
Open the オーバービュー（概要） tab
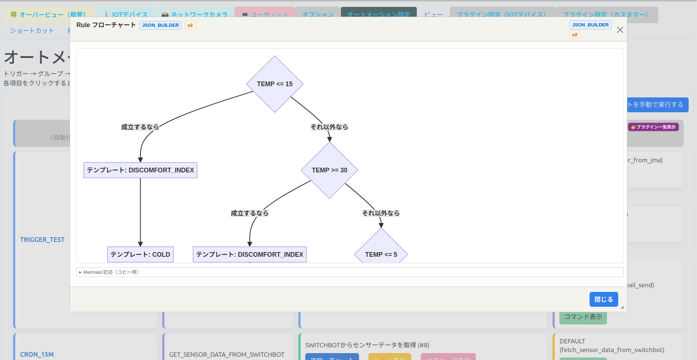(x=48, y=14)
